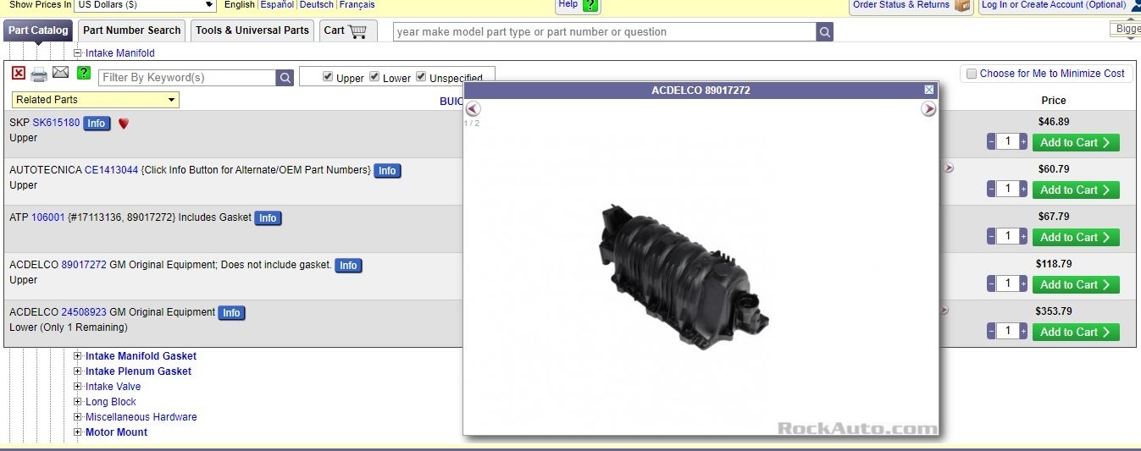
Task: Increase quantity for the $353.79 part
Action: [x=1023, y=332]
